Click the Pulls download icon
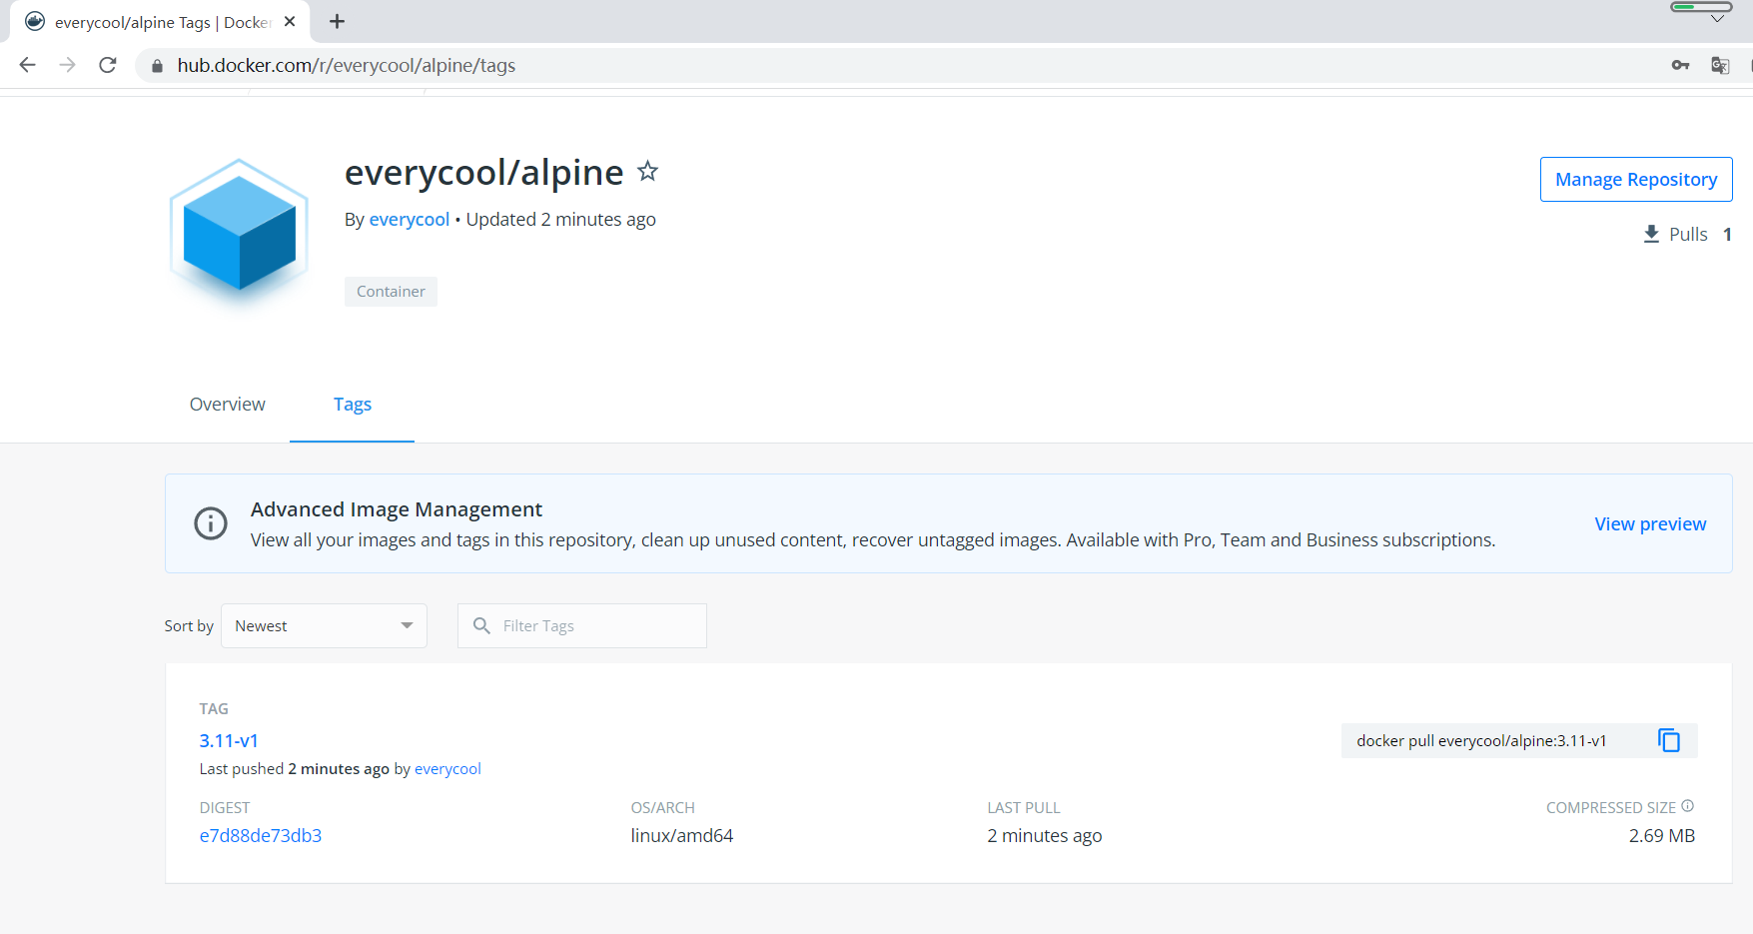This screenshot has height=934, width=1753. pos(1651,234)
